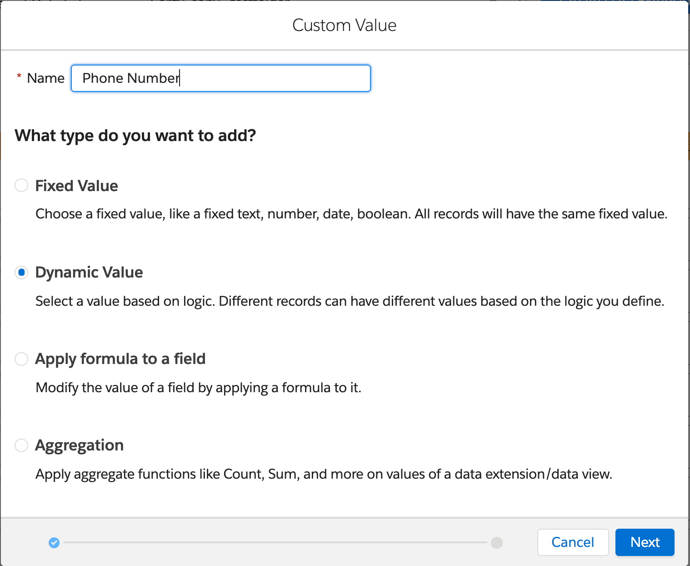Select the Dynamic Value radio button
This screenshot has height=566, width=690.
coord(21,272)
